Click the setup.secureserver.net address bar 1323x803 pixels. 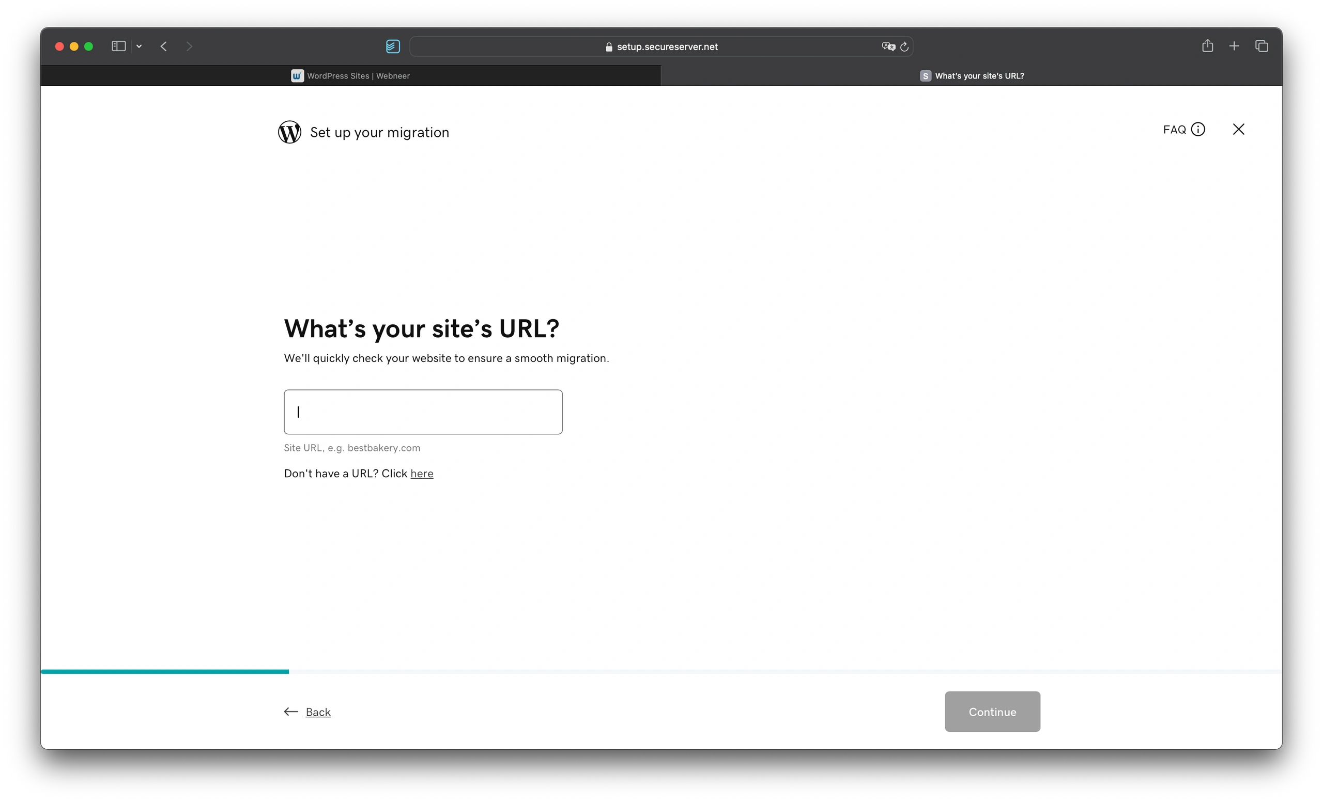click(666, 46)
